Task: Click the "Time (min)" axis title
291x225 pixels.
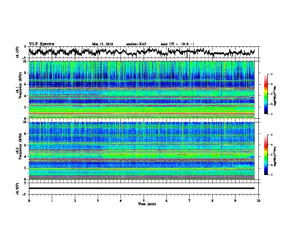Action: pyautogui.click(x=147, y=204)
